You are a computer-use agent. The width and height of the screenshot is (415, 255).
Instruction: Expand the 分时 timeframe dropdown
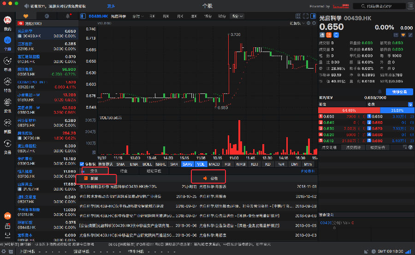click(138, 17)
